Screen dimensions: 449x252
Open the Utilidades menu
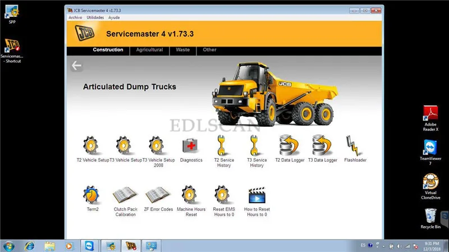[95, 17]
